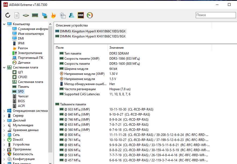Select DIMM3 Kingston HyperX device row
The height and width of the screenshot is (164, 237).
91,31
